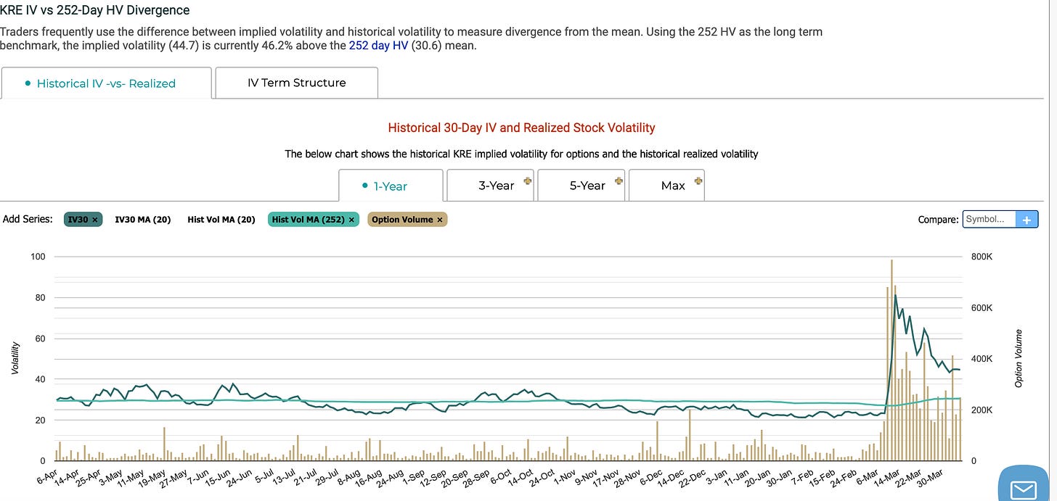Open the IV Term Structure tab
1057x501 pixels.
tap(297, 83)
